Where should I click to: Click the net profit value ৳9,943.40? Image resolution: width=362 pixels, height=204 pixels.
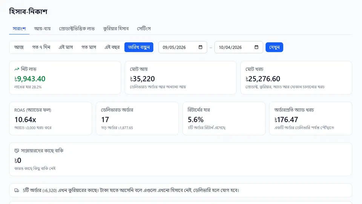pos(30,79)
